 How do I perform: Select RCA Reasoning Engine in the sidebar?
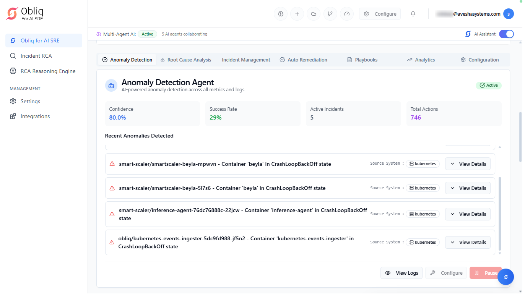(x=48, y=71)
